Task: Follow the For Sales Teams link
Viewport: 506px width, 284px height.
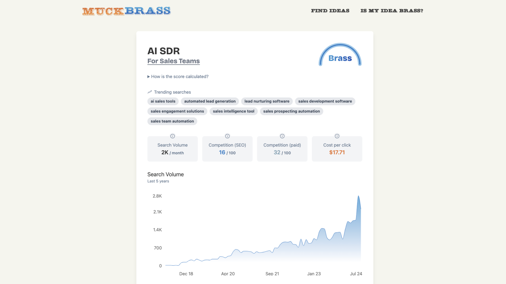Action: [x=173, y=61]
